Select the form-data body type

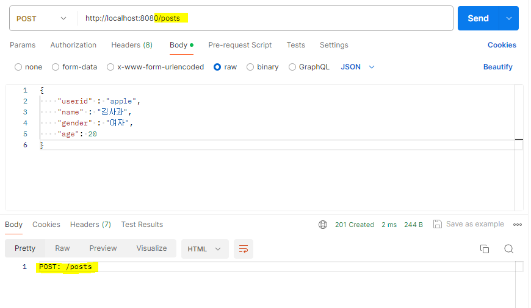74,67
